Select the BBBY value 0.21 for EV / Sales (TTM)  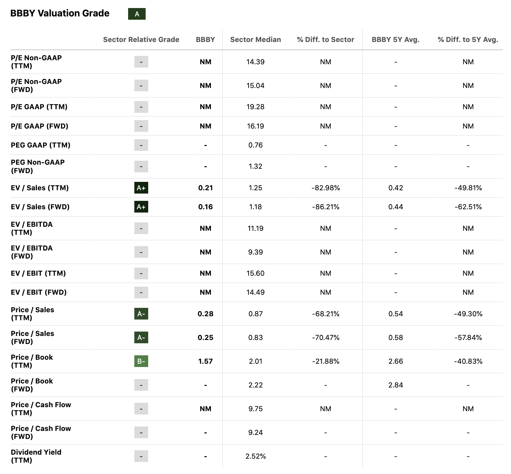click(205, 188)
